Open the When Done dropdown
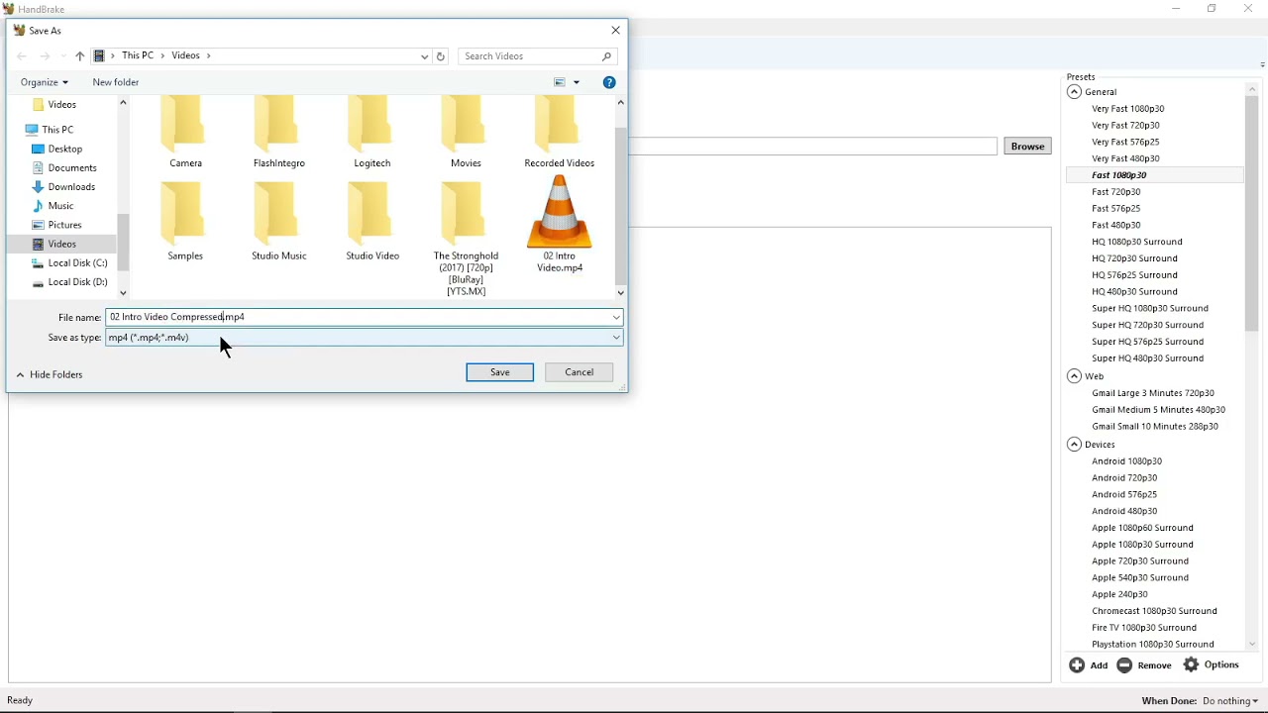The image size is (1268, 713). pyautogui.click(x=1230, y=701)
